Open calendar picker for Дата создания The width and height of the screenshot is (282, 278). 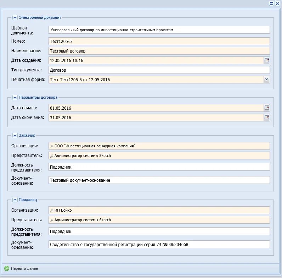click(267, 60)
